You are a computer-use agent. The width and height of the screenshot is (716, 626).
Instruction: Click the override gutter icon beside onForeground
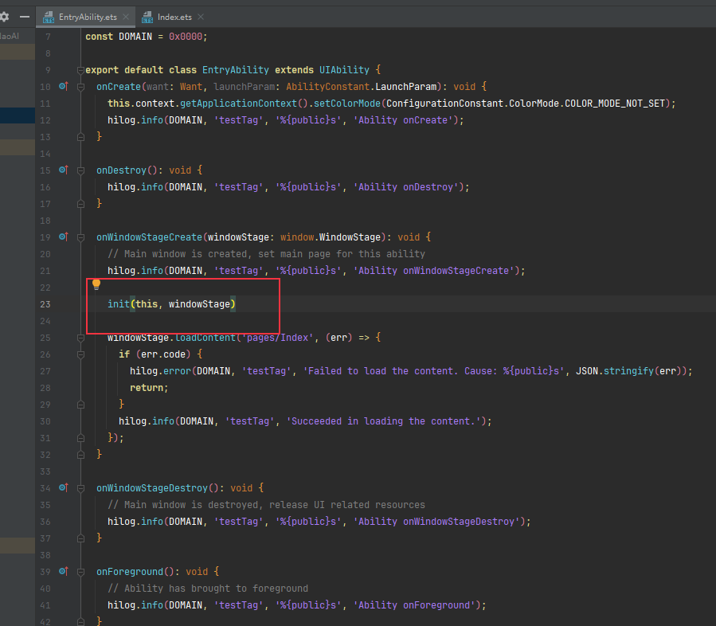pyautogui.click(x=65, y=571)
